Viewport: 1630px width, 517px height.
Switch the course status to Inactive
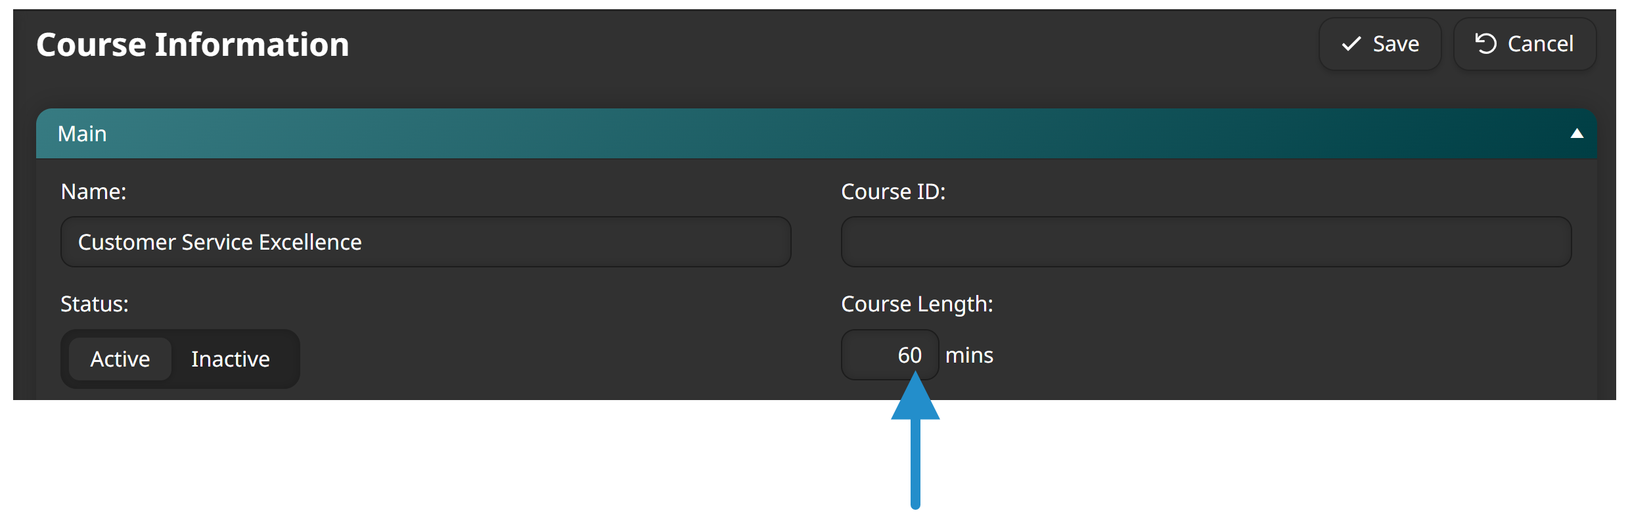(x=230, y=359)
